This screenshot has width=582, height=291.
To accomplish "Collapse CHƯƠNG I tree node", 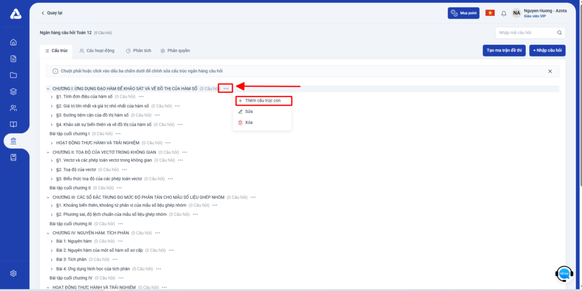I will tap(48, 89).
